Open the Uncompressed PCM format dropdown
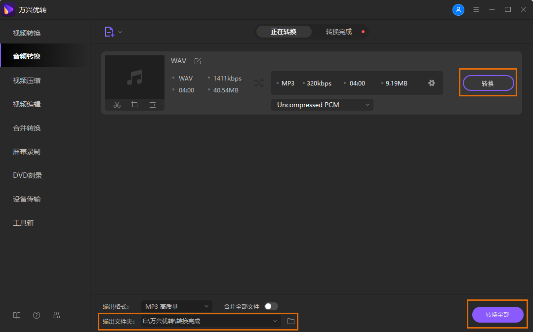533x332 pixels. click(x=322, y=104)
